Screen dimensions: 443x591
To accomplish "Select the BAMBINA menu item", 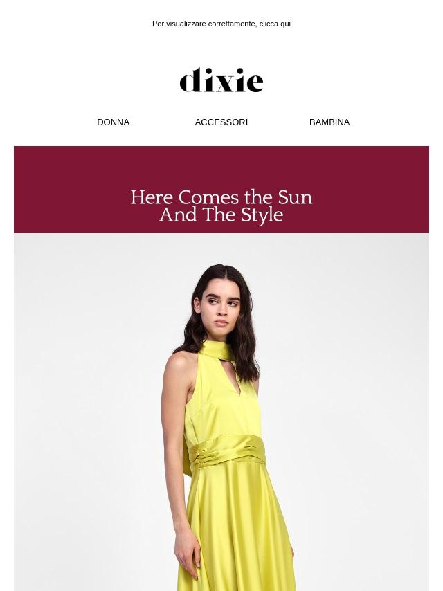I will click(x=329, y=122).
